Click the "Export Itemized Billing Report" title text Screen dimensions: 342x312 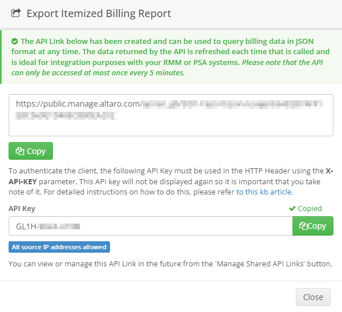pos(99,13)
